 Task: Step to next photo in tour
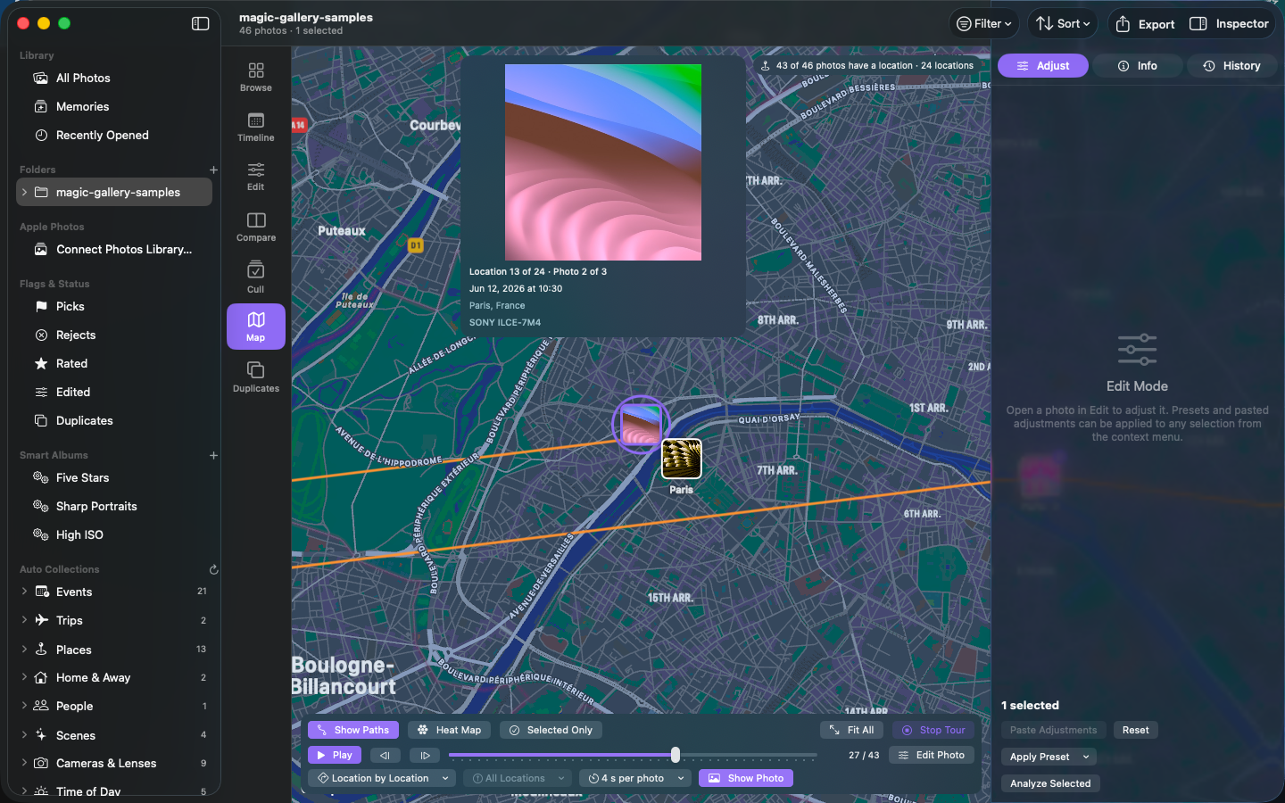[x=426, y=755]
